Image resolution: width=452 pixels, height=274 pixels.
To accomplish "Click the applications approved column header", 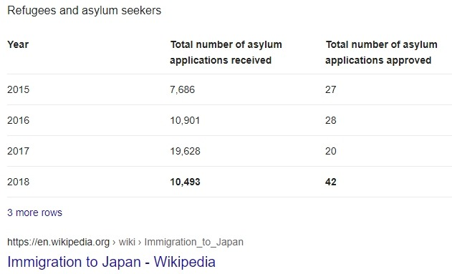I will point(381,52).
